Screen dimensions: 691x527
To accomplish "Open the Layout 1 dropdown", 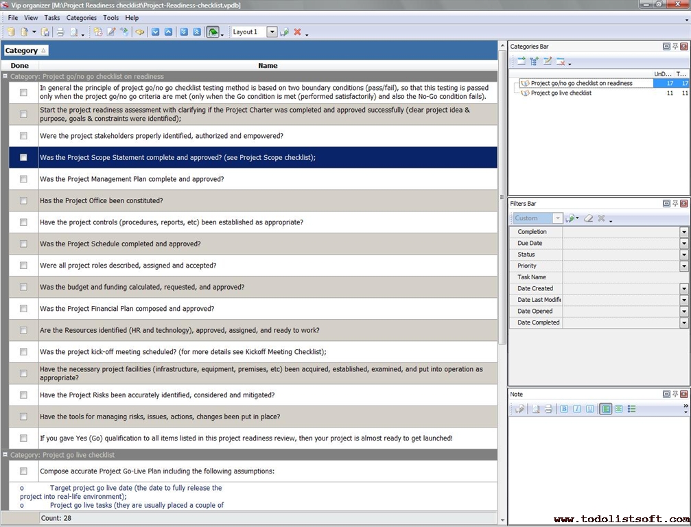I will [x=272, y=32].
